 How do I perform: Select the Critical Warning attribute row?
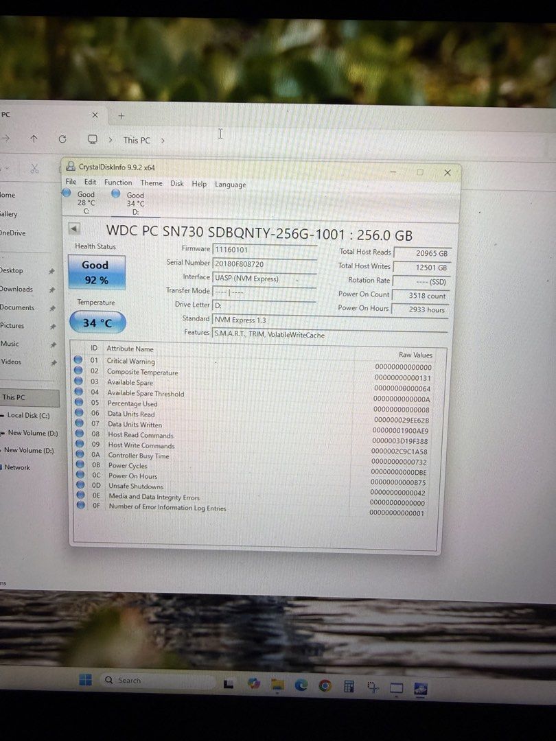tap(253, 362)
